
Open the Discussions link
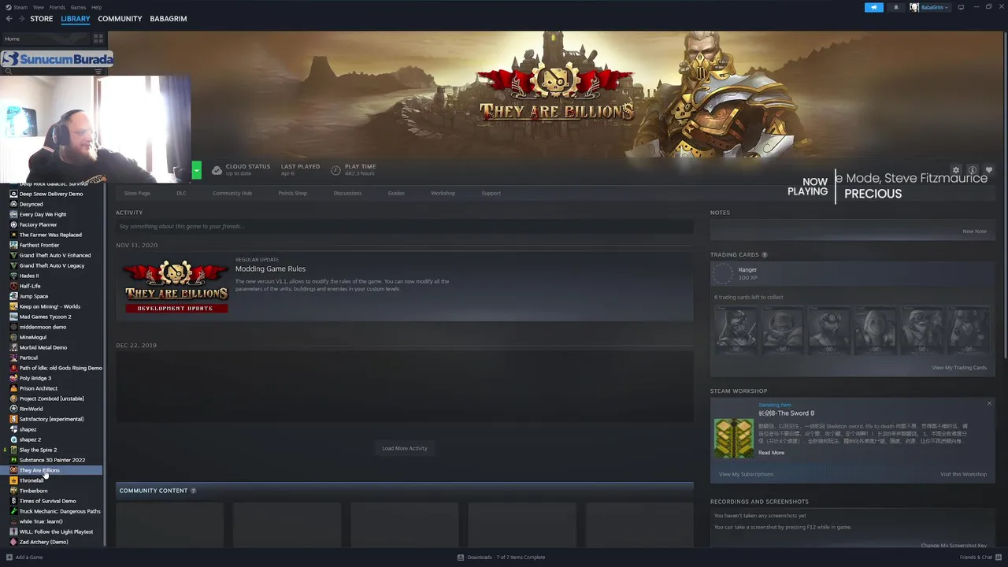point(347,193)
